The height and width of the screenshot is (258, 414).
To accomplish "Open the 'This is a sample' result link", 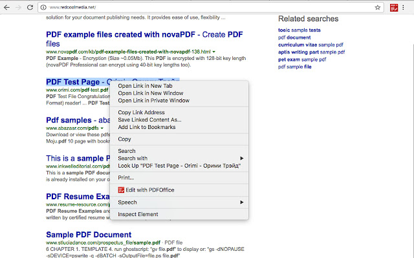I will tap(78, 158).
